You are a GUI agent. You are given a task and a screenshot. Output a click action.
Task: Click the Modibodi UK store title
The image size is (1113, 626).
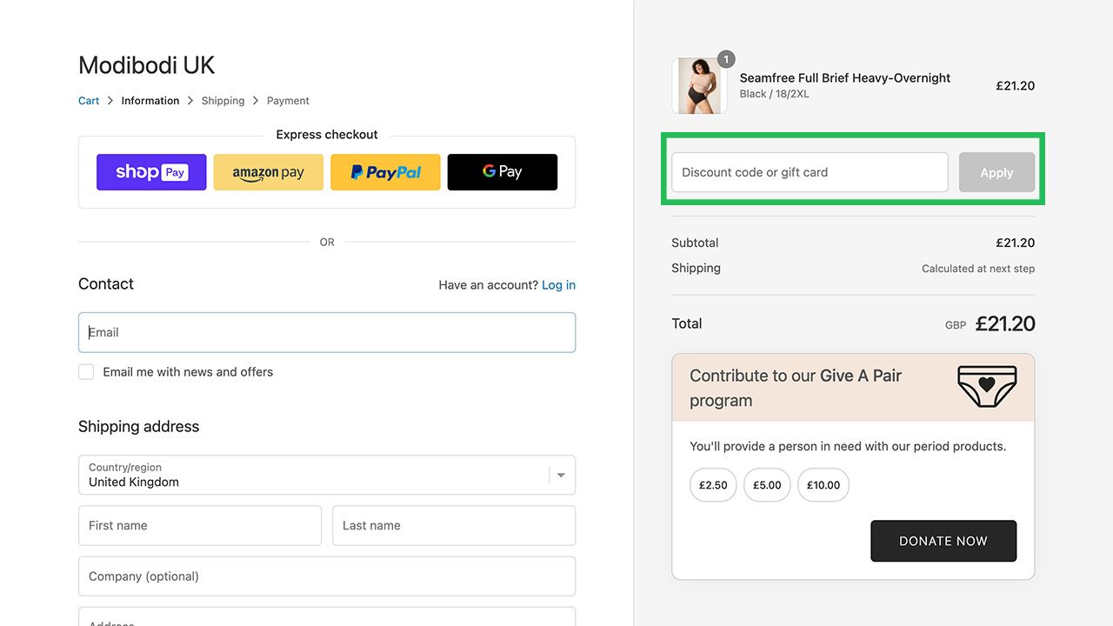tap(146, 65)
